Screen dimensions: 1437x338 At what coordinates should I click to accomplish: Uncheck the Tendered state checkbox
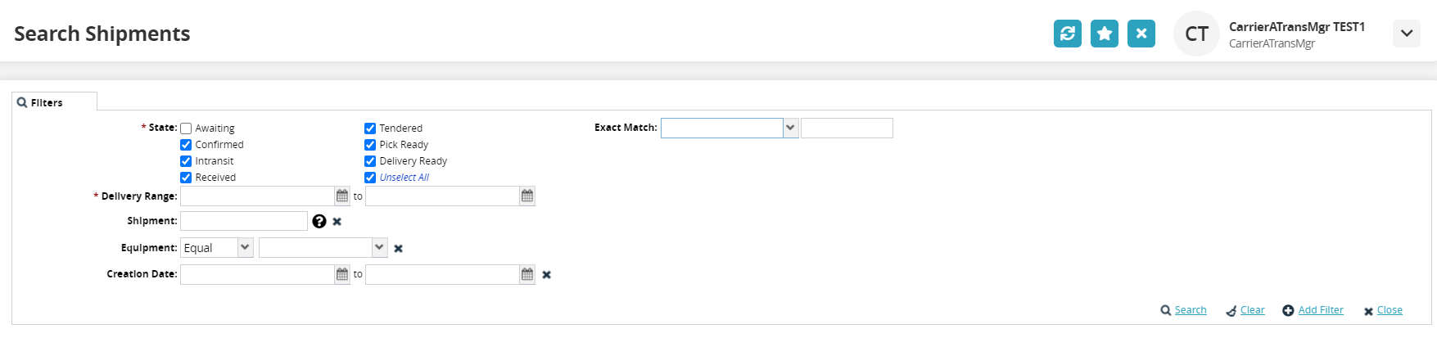coord(370,128)
